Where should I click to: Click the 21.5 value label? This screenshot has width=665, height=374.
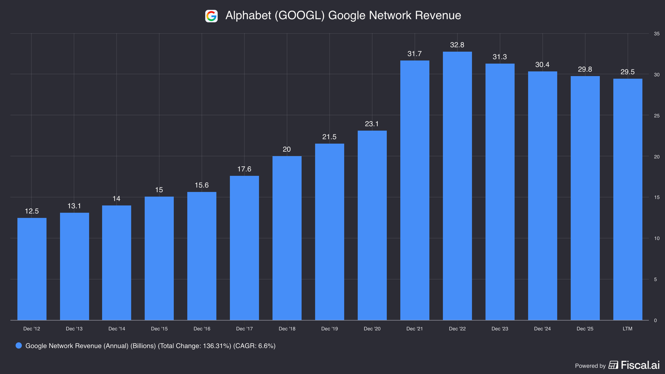pos(329,137)
